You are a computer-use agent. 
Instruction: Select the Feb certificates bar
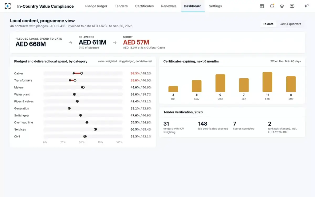[x=267, y=82]
